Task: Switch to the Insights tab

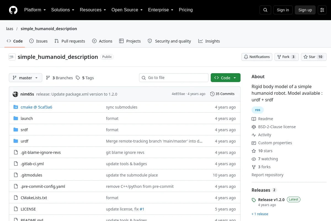Action: click(x=209, y=41)
